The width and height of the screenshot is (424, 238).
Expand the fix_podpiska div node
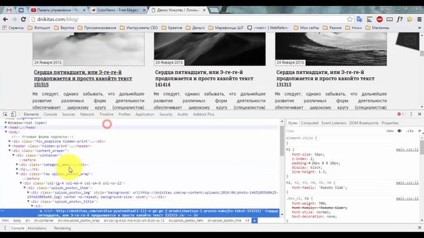[x=10, y=141]
